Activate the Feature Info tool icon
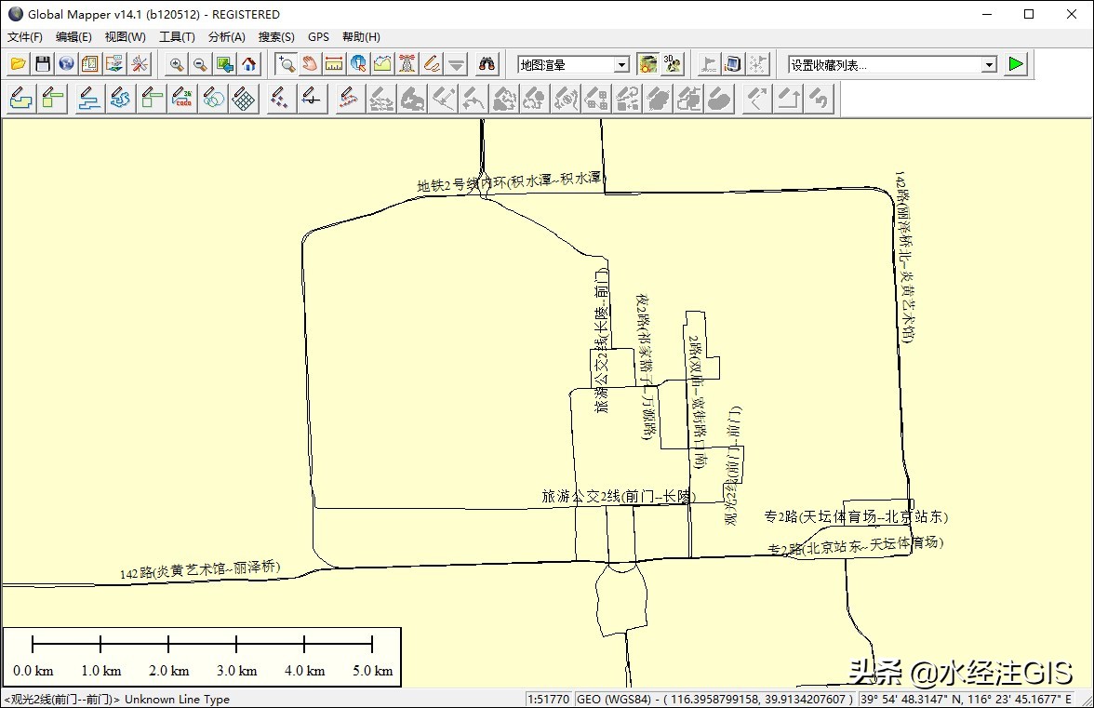The height and width of the screenshot is (708, 1094). click(358, 63)
